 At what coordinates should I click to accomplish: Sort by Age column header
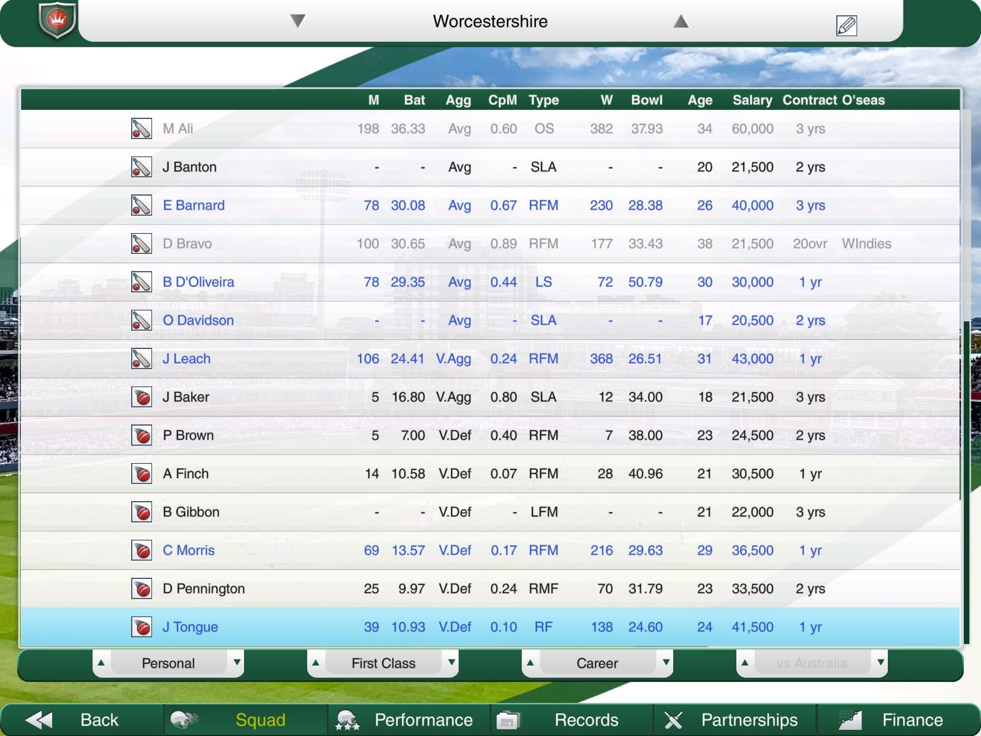[x=700, y=100]
